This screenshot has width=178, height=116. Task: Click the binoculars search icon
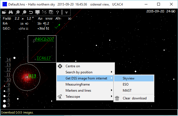pyautogui.click(x=11, y=12)
